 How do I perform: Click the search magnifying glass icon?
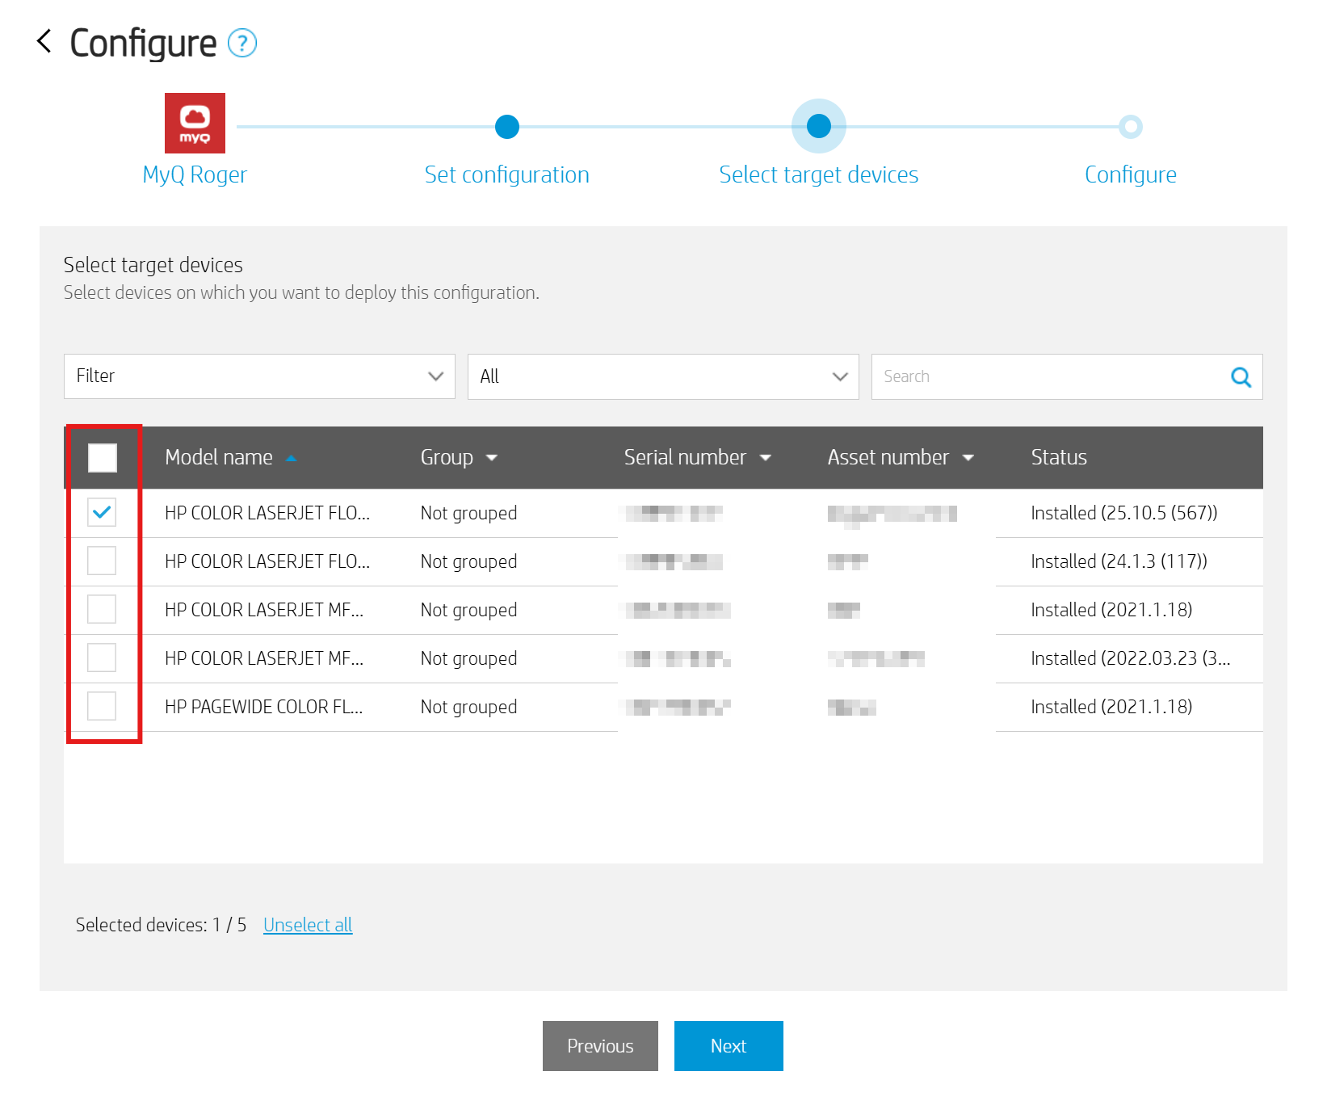click(1241, 377)
